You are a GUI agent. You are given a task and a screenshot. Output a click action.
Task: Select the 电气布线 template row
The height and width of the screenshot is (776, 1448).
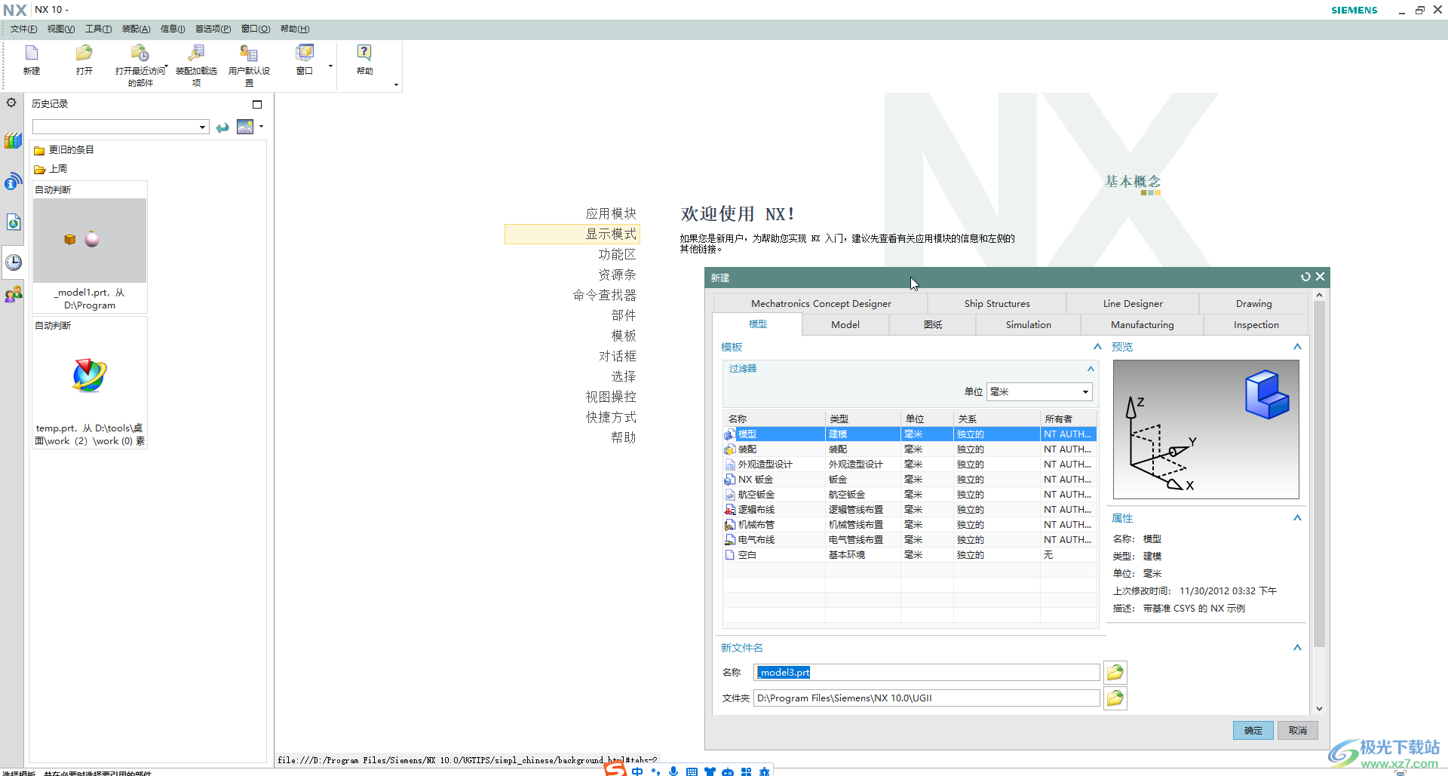(910, 539)
